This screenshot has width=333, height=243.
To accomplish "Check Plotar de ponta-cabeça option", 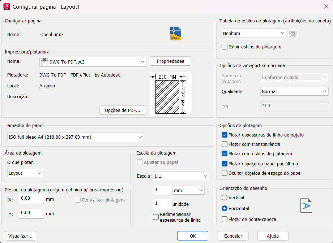I will tap(225, 219).
